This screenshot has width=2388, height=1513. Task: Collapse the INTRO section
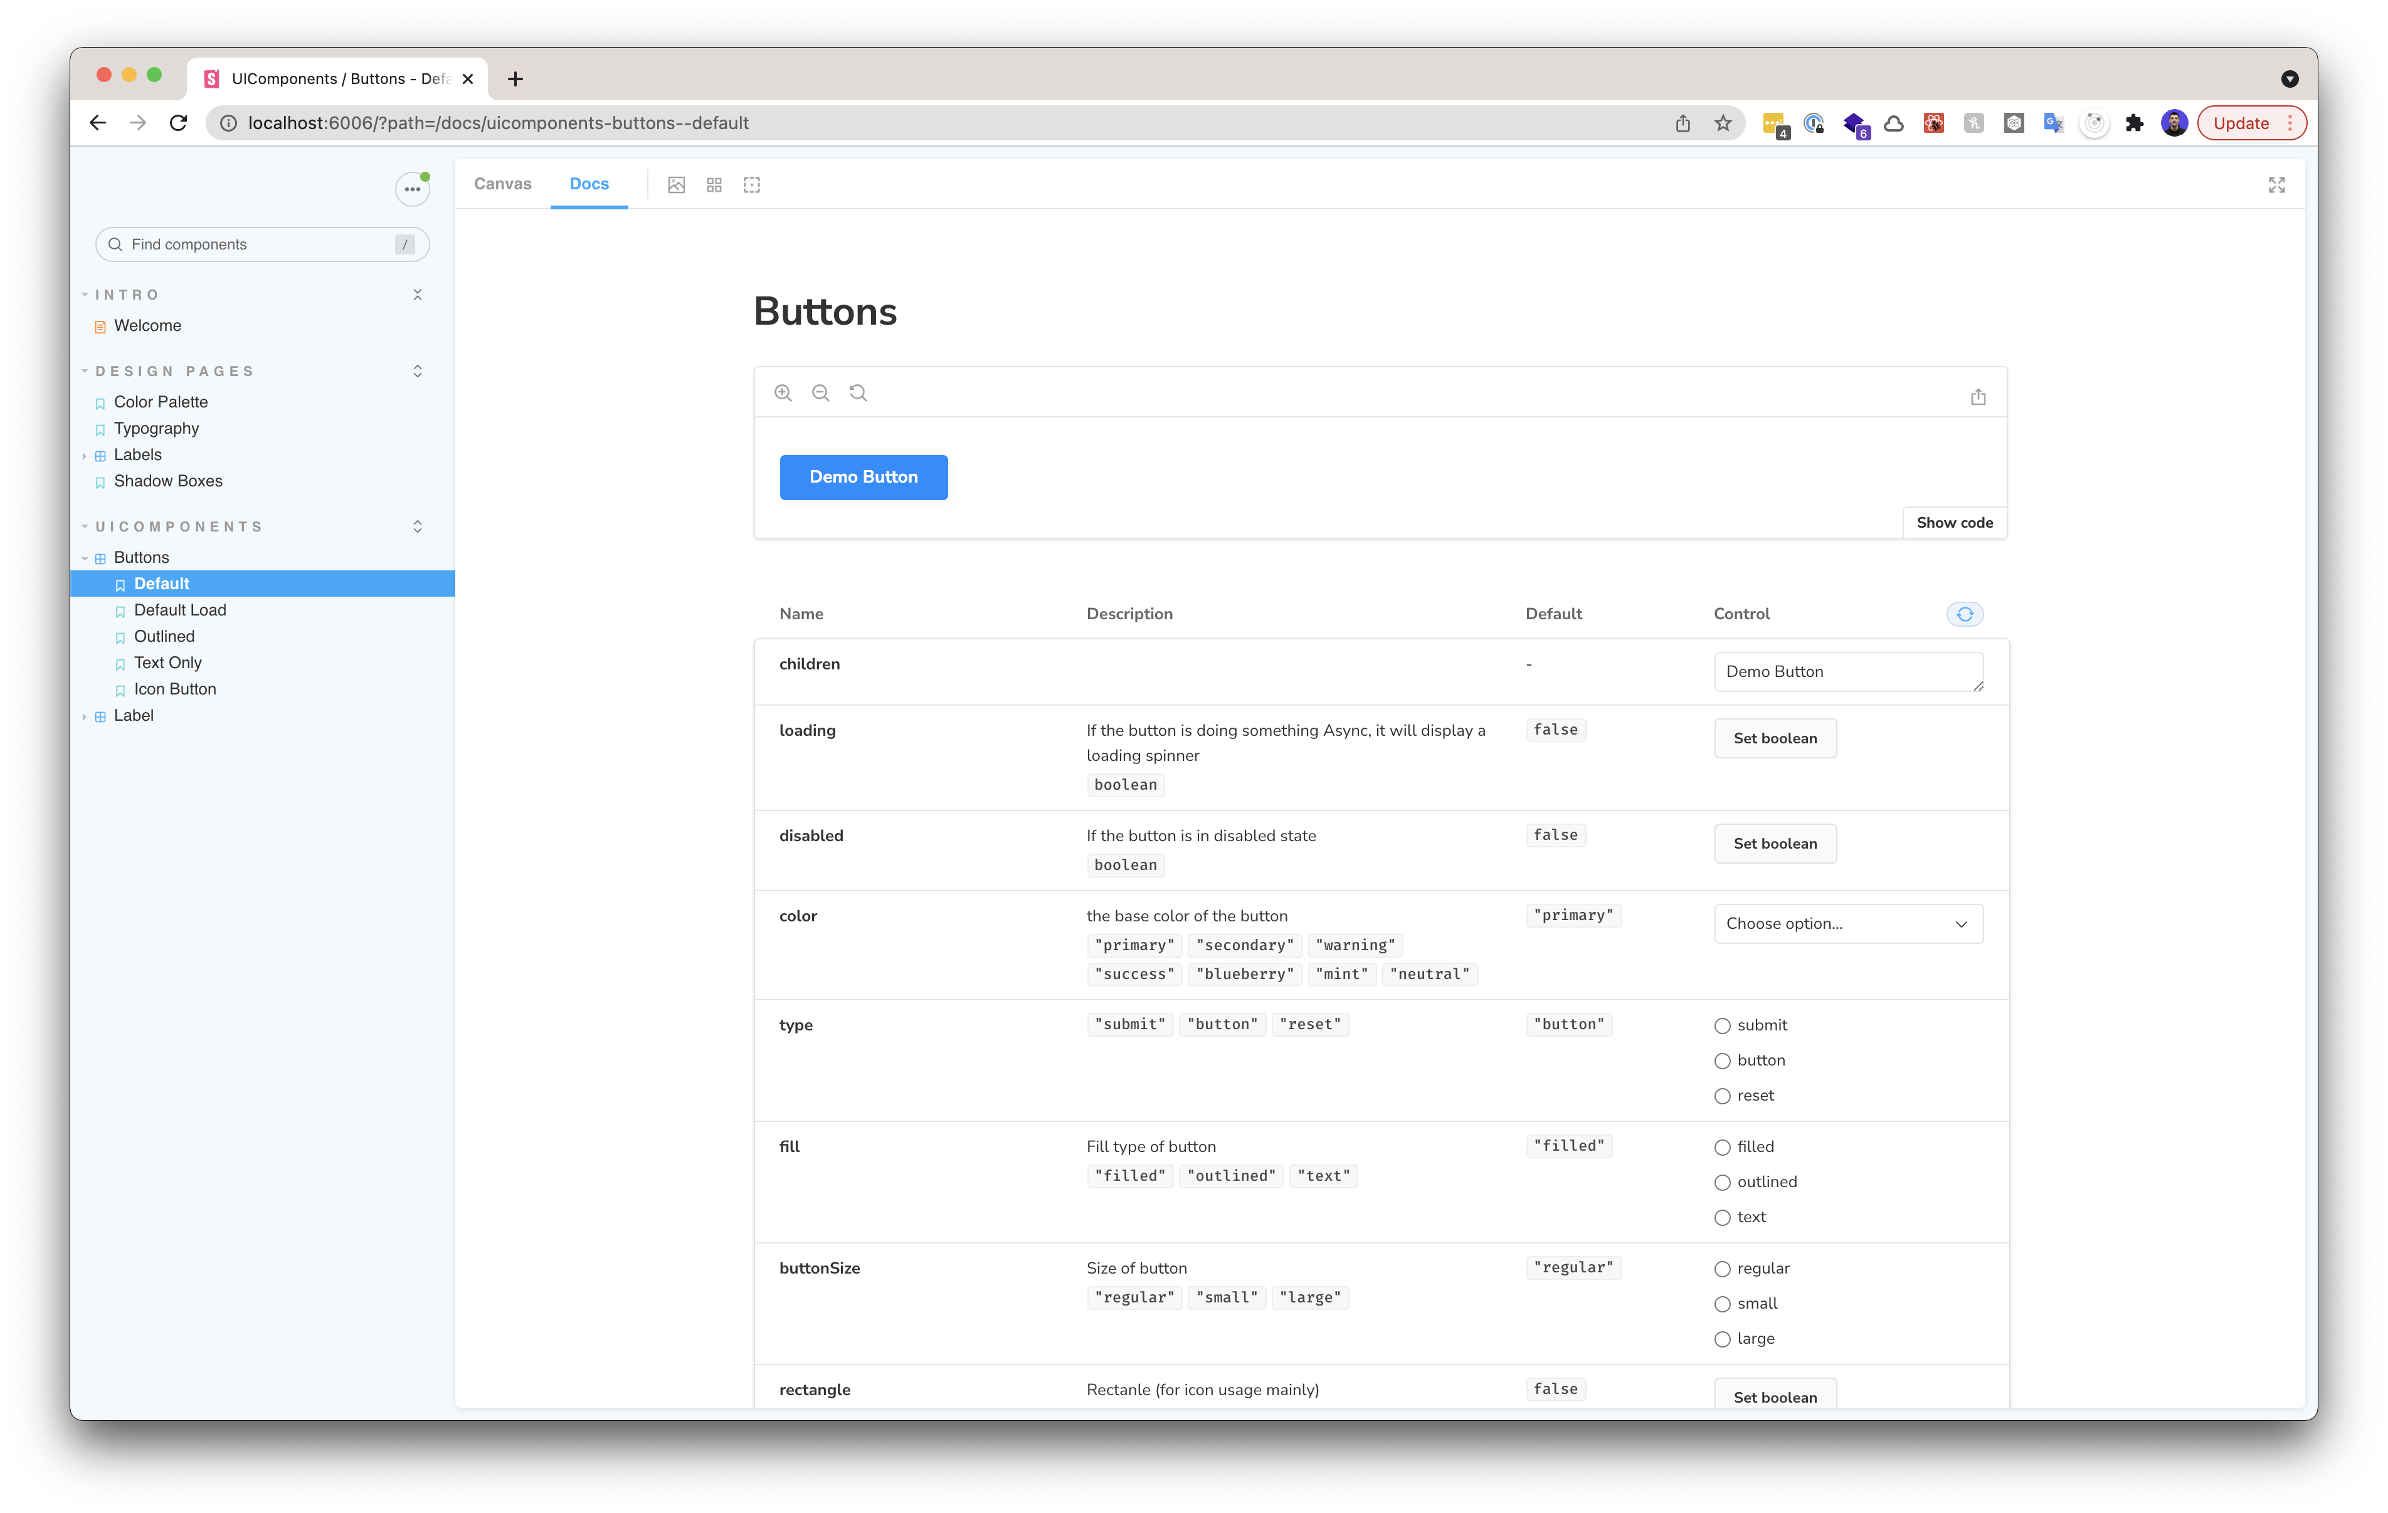click(416, 295)
